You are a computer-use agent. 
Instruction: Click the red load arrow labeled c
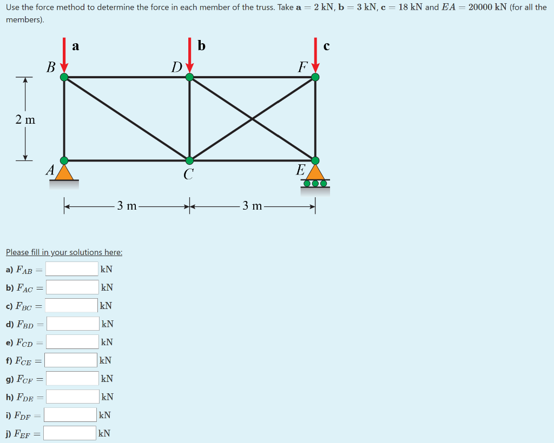[315, 54]
